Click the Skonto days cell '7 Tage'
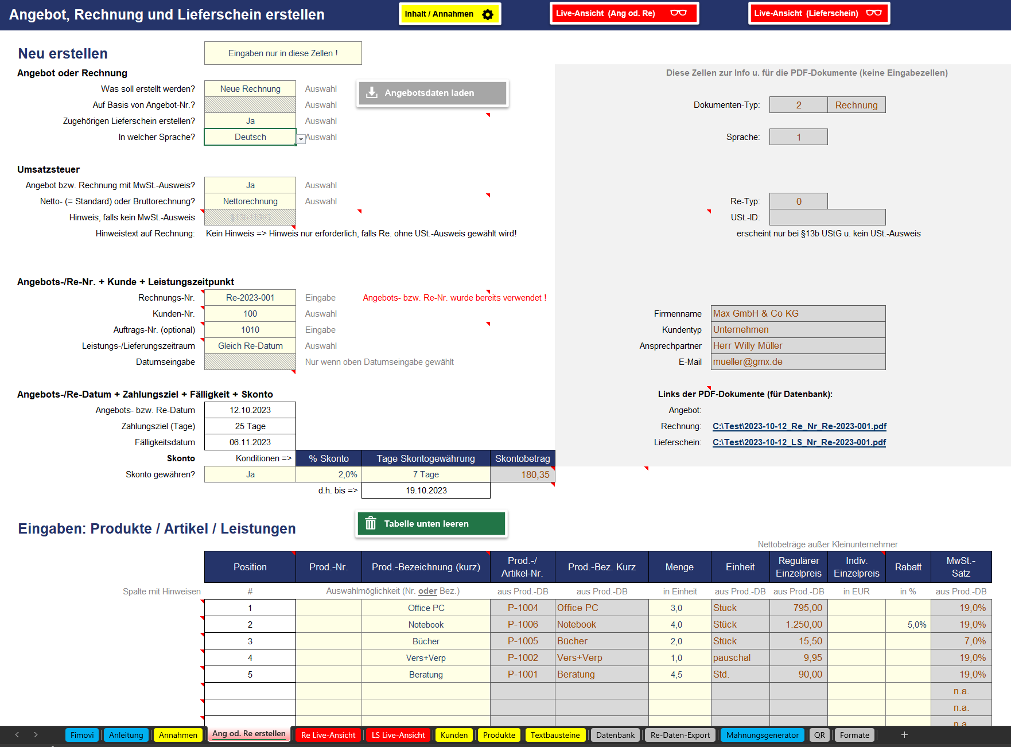The image size is (1011, 747). point(426,474)
